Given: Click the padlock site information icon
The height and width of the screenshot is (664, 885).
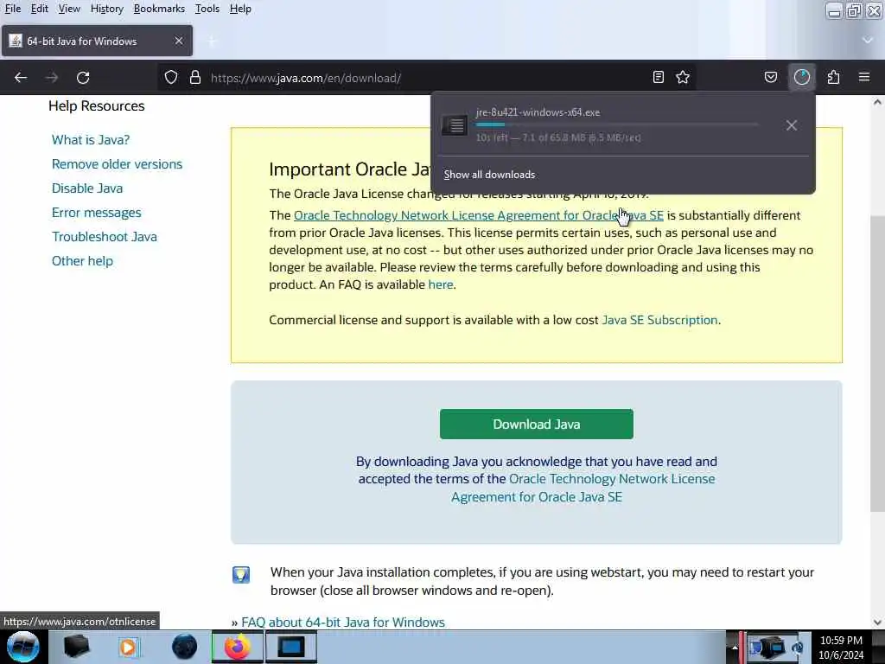Looking at the screenshot, I should pos(195,77).
